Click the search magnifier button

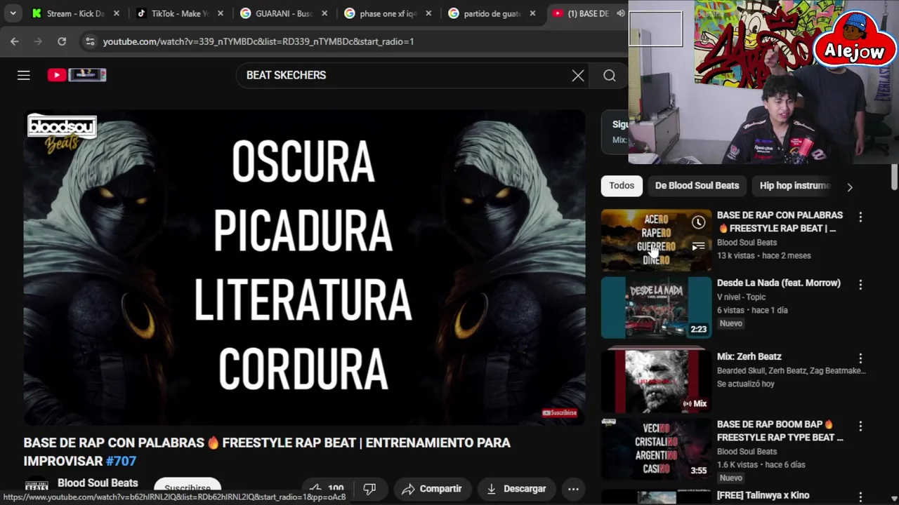610,75
